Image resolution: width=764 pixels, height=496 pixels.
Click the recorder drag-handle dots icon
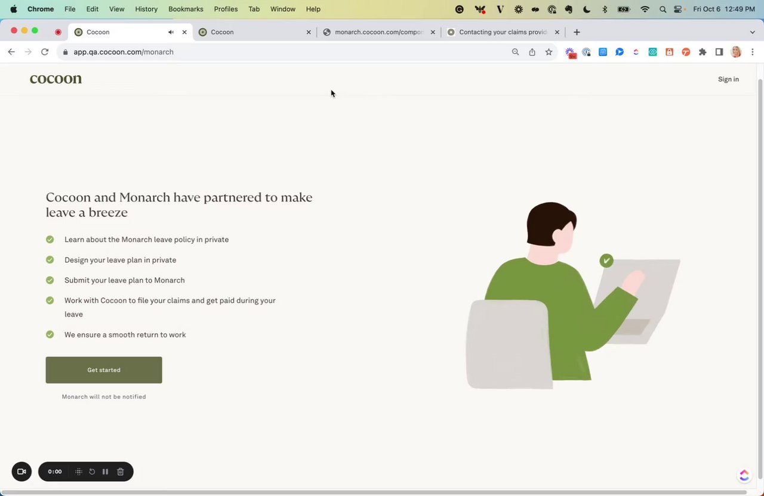coord(78,472)
